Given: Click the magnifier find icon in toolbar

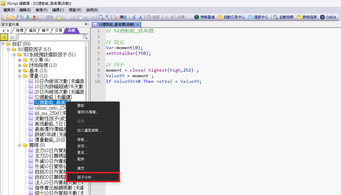Looking at the screenshot, I should [x=101, y=17].
